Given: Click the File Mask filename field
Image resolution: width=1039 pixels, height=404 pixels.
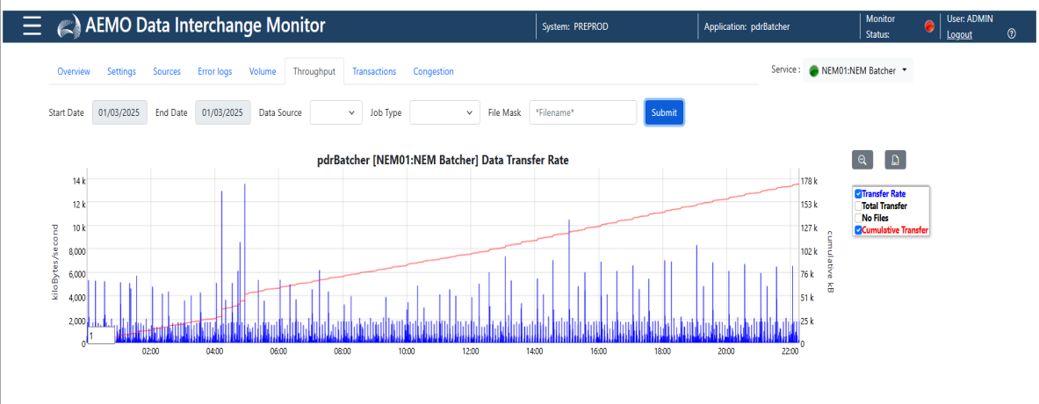Looking at the screenshot, I should pyautogui.click(x=583, y=112).
